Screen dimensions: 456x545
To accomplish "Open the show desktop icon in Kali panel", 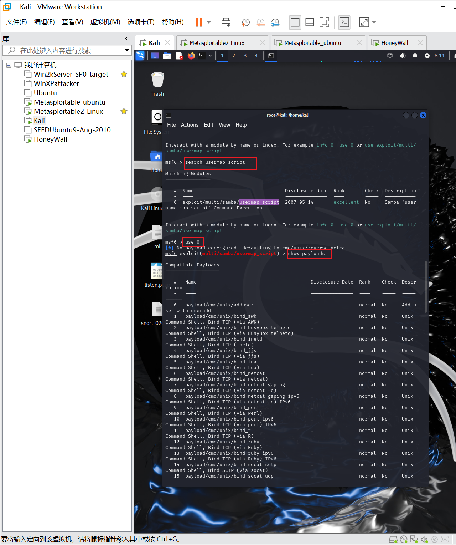I will (155, 56).
